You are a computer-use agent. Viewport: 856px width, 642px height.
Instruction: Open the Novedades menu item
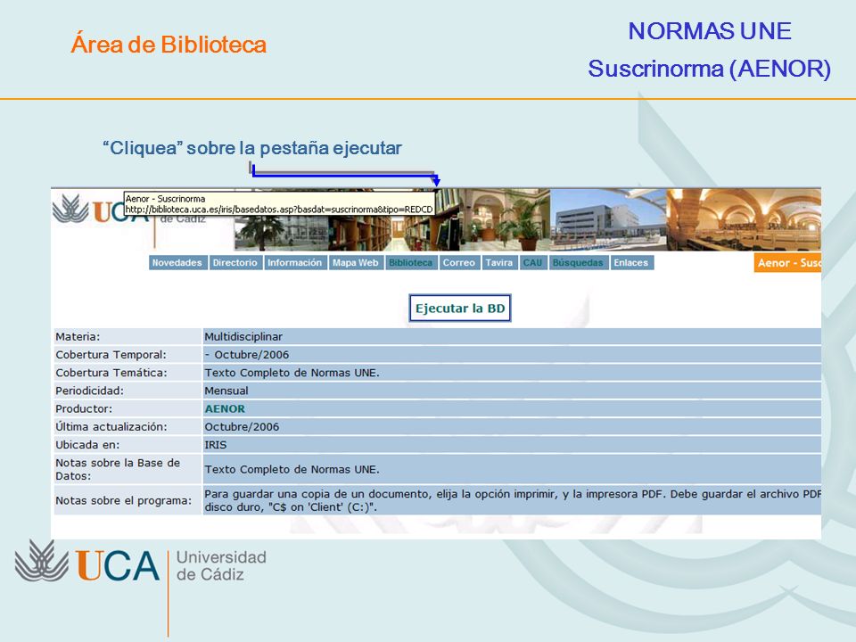tap(177, 262)
